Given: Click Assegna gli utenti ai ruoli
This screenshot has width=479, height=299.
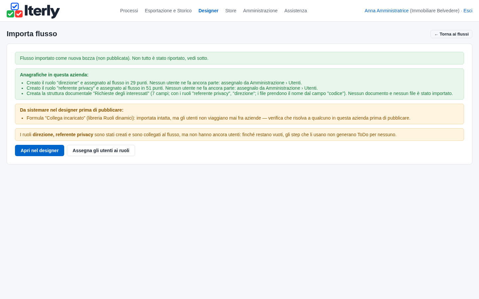Looking at the screenshot, I should (101, 150).
